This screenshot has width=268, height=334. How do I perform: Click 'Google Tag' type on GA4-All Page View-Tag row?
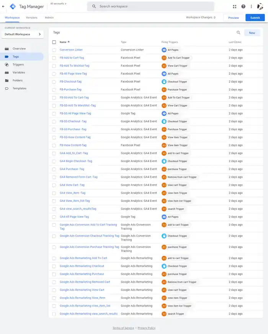128,217
